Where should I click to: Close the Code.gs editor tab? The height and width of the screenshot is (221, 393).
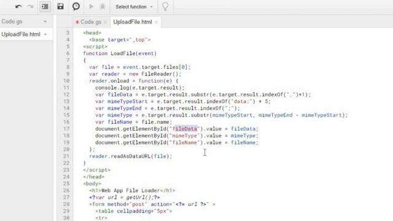tap(106, 22)
